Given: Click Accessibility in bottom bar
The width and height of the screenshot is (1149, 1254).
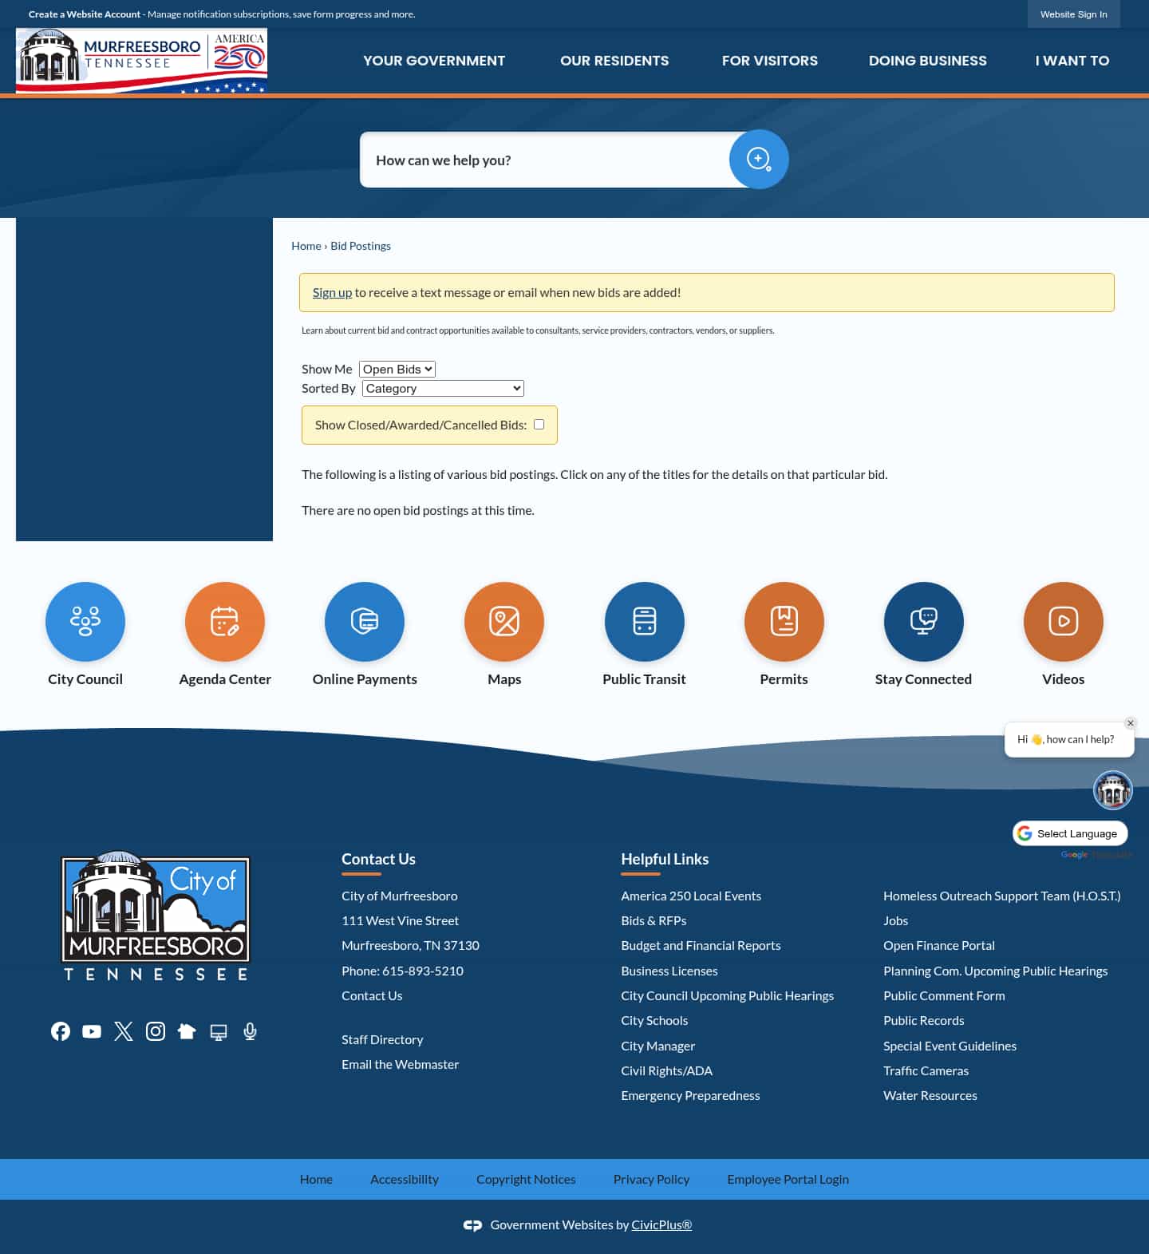Looking at the screenshot, I should tap(405, 1179).
